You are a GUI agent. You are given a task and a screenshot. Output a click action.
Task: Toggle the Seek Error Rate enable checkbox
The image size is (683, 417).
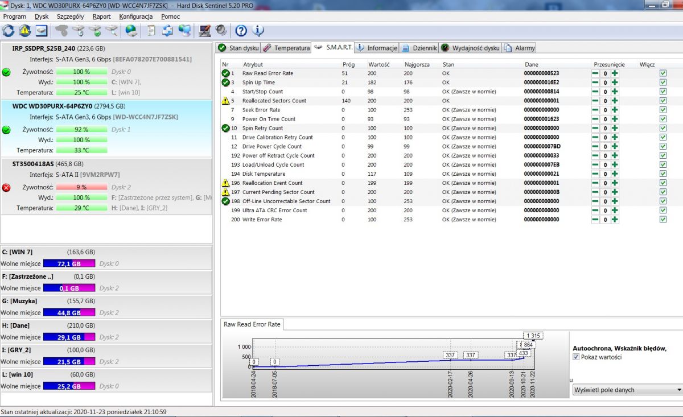click(x=663, y=110)
